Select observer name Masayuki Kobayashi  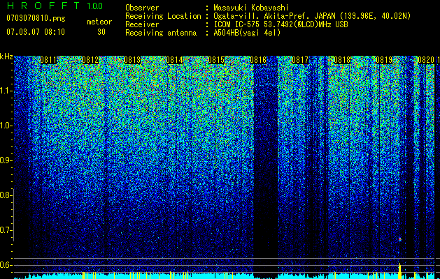(x=251, y=8)
